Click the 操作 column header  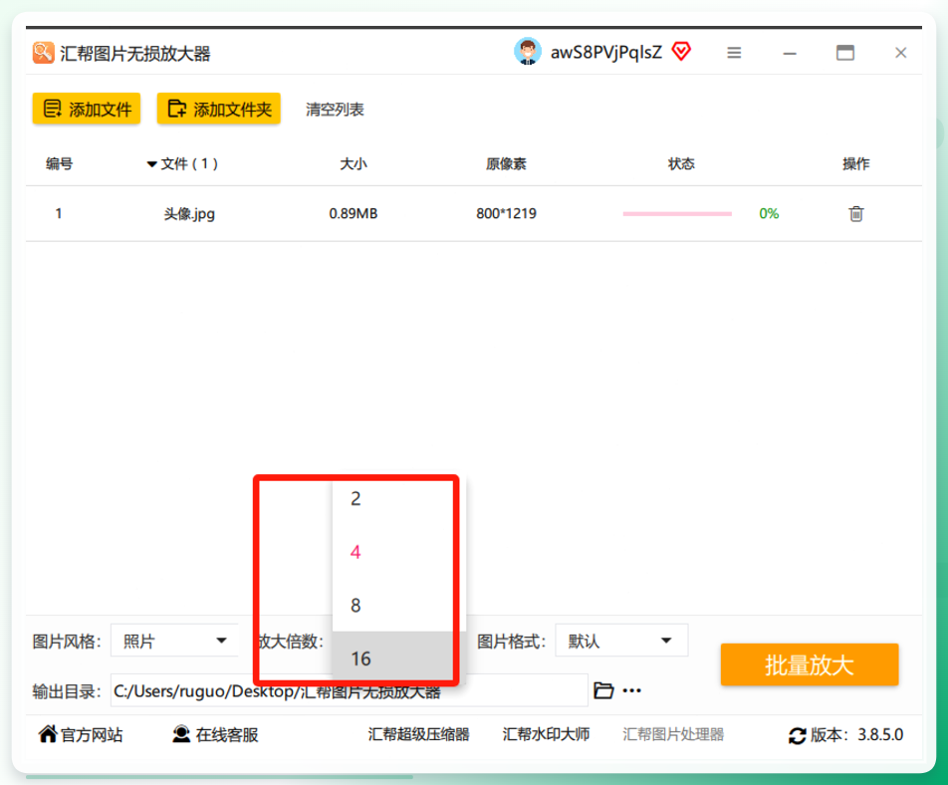pos(856,164)
